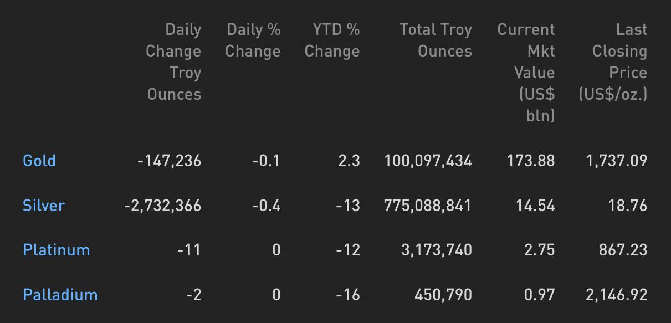The width and height of the screenshot is (671, 323).
Task: Select Gold's daily change value -147,236
Action: pos(170,161)
